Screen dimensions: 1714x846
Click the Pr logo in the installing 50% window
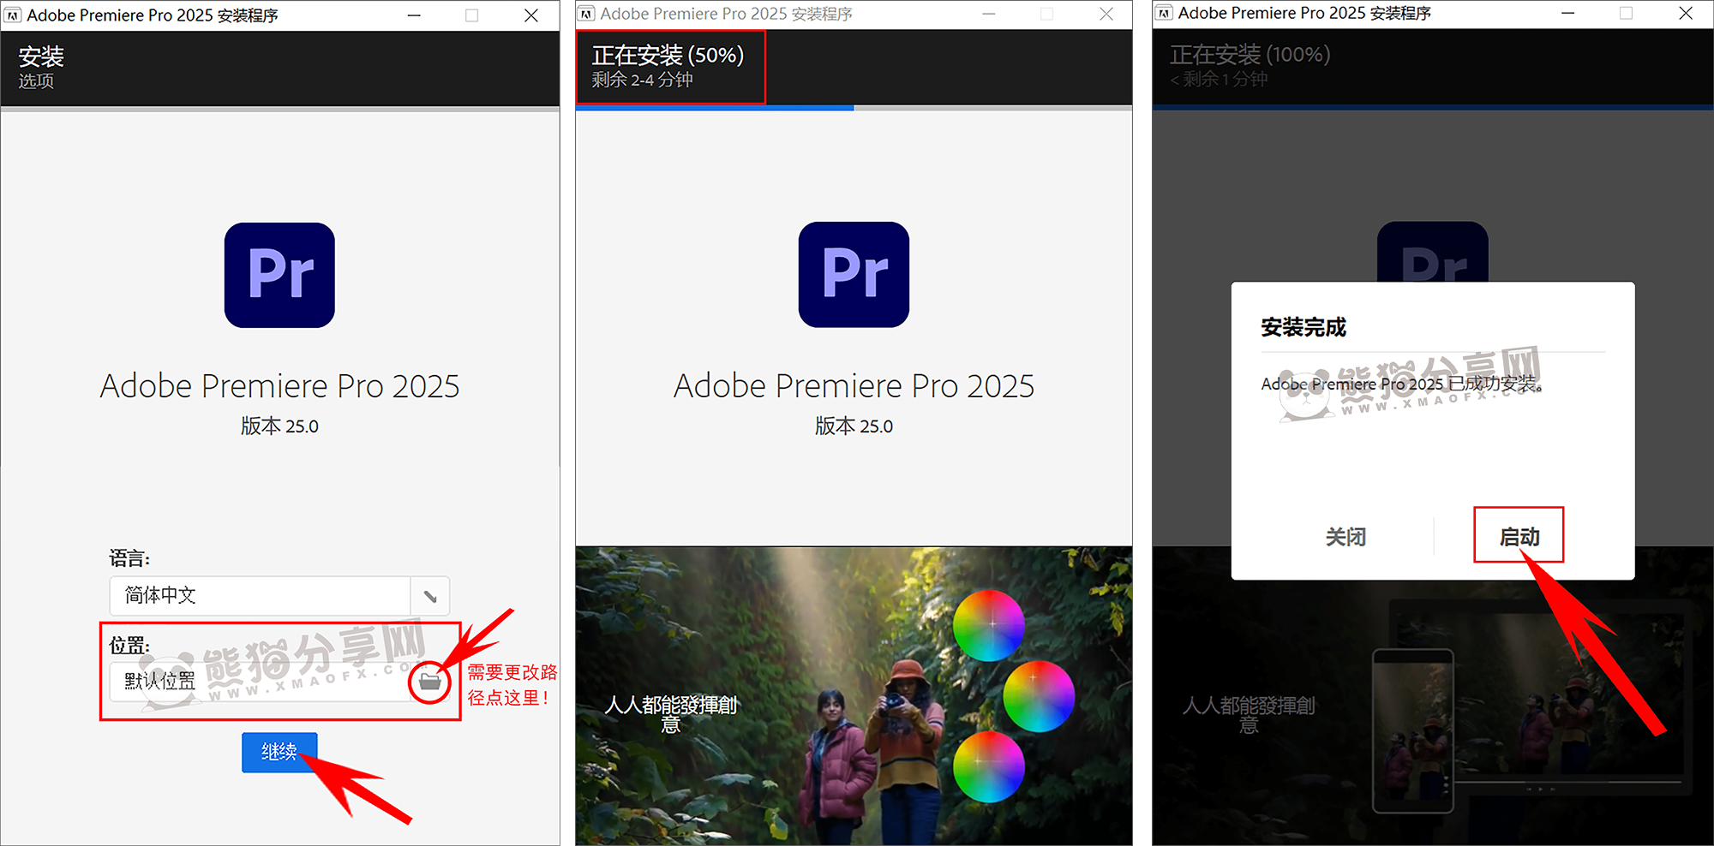pos(854,275)
